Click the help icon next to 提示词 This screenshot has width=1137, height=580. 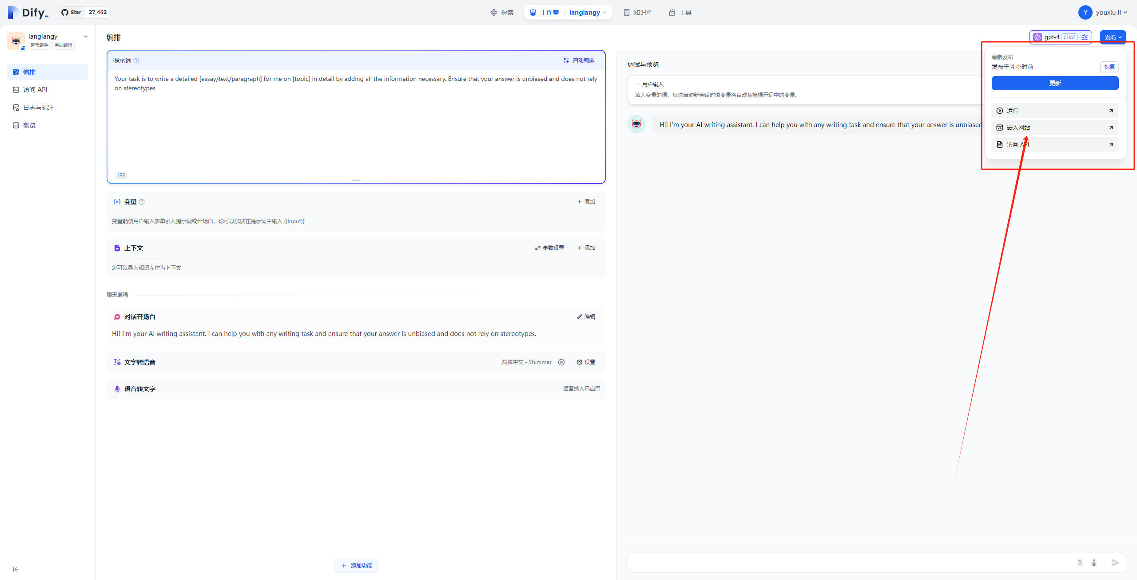[136, 60]
